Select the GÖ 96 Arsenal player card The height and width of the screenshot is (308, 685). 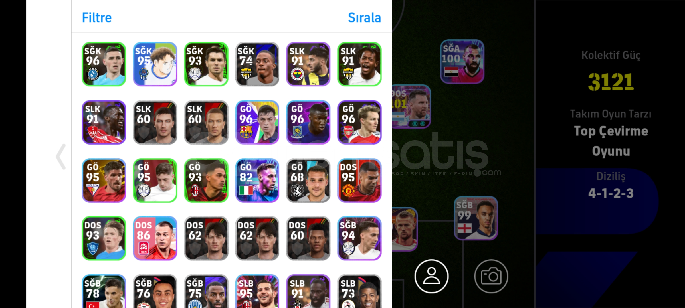[359, 122]
